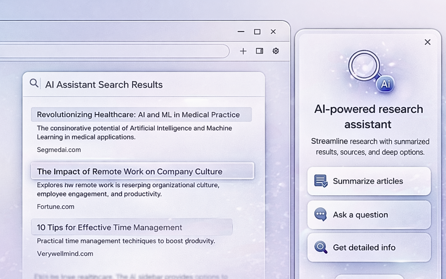This screenshot has width=446, height=279.
Task: Click the Summarize articles document icon
Action: (x=321, y=181)
